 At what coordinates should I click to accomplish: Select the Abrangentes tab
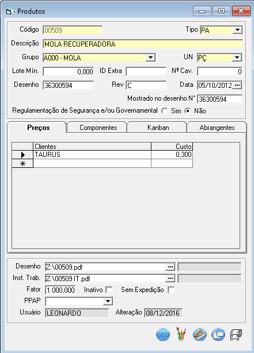217,128
